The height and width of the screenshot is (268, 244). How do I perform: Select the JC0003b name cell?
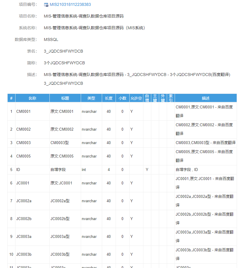tap(32, 254)
